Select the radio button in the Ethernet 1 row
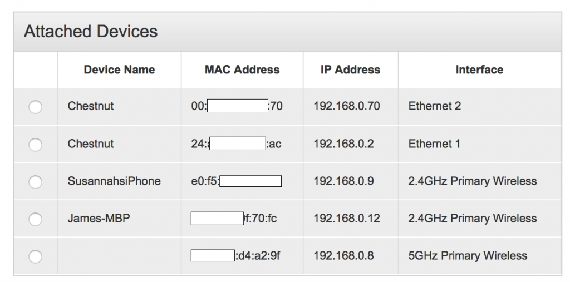This screenshot has height=282, width=570. 35,145
